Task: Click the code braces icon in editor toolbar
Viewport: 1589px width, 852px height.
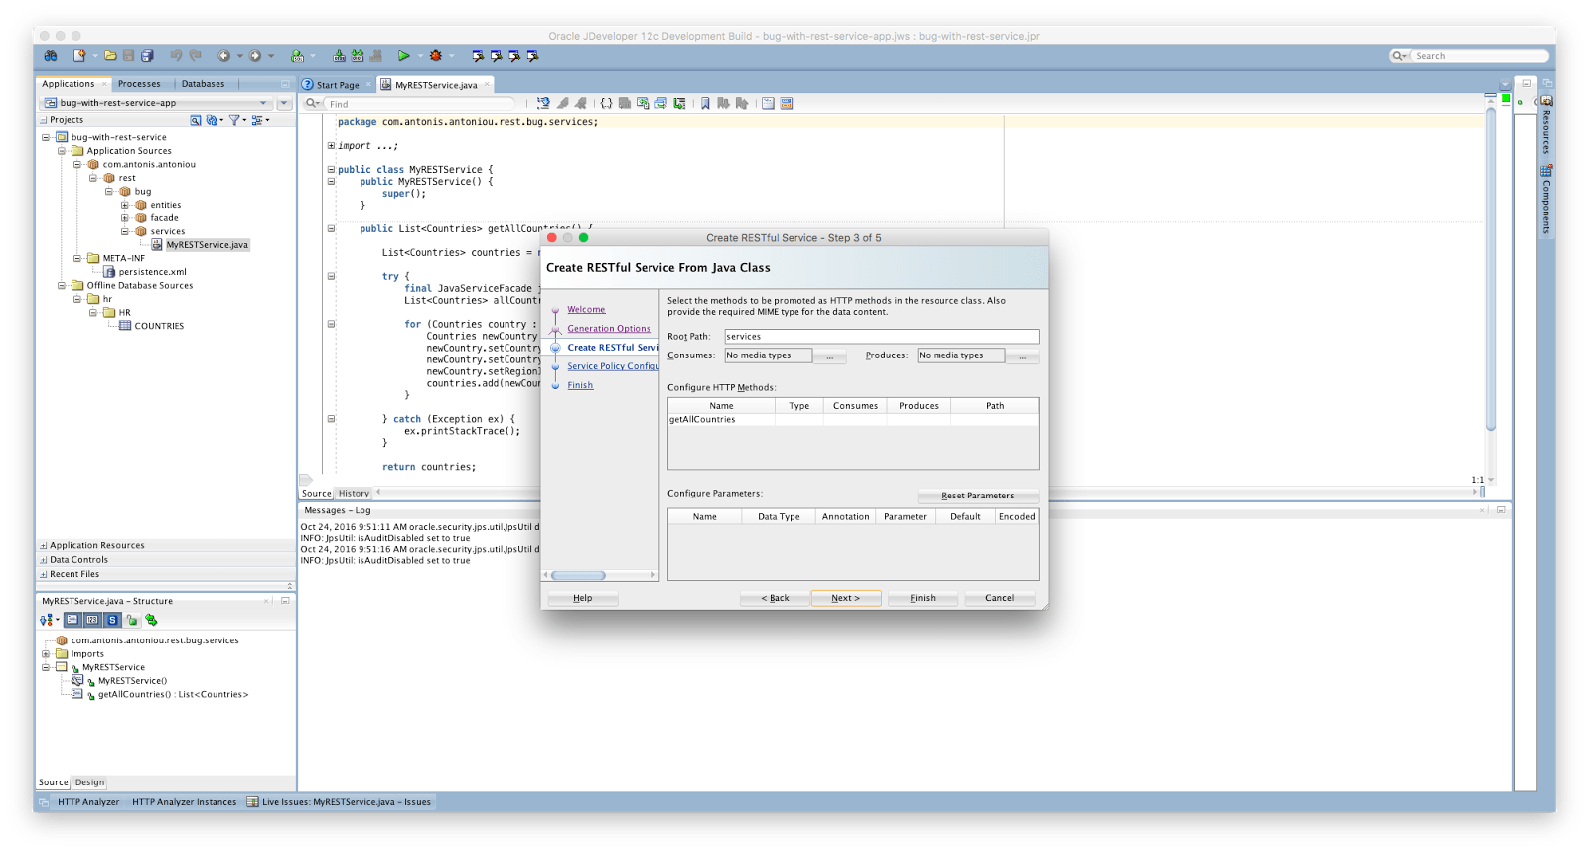Action: pyautogui.click(x=606, y=103)
